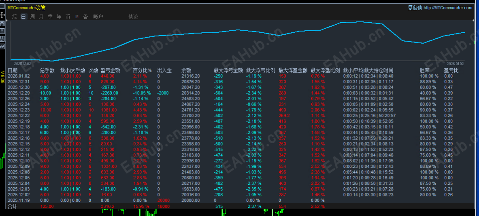
Task: Switch to the 周 weekly tab
Action: (32, 17)
